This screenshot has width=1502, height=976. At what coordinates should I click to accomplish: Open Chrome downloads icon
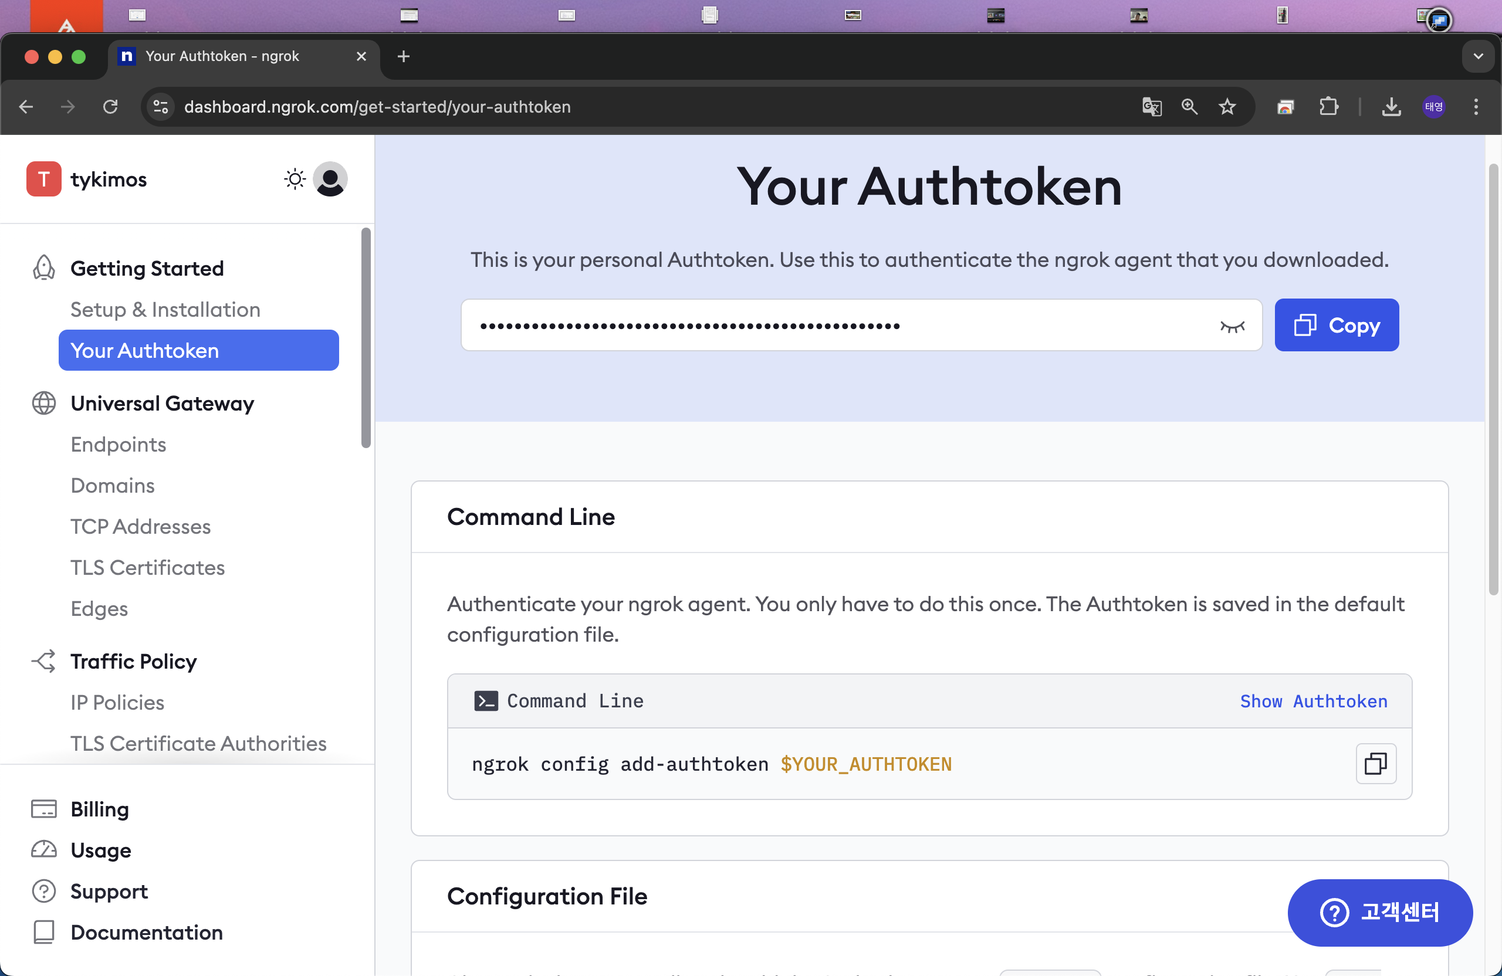[1391, 107]
